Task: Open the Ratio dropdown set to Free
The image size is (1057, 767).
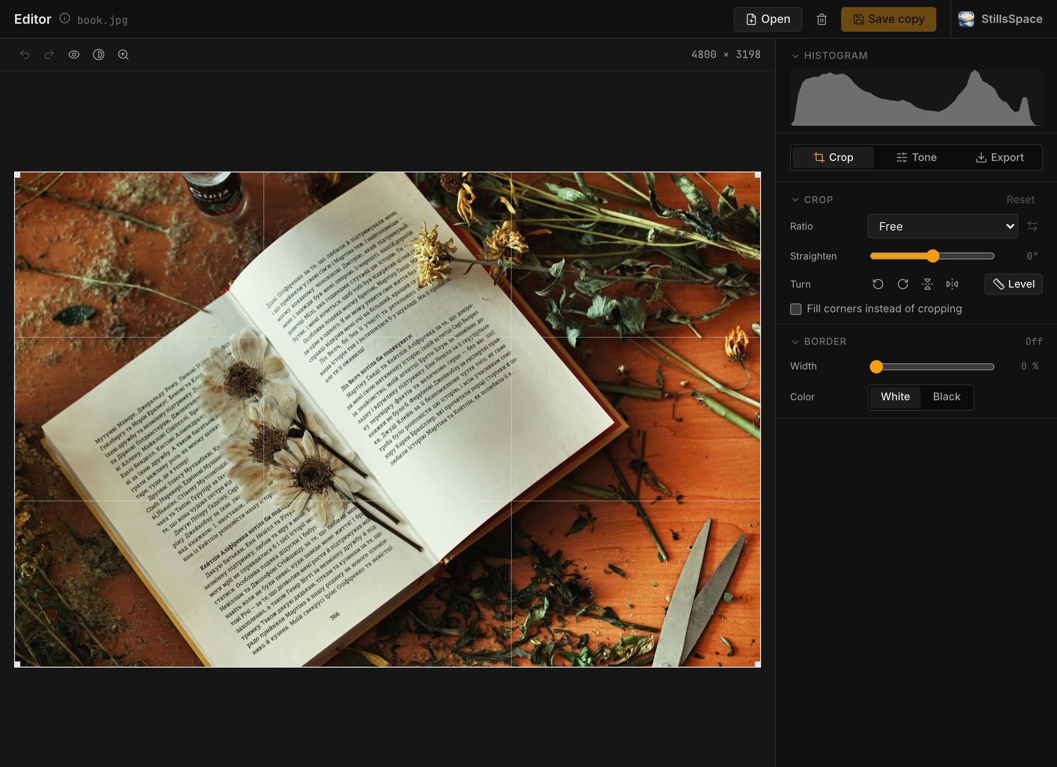Action: tap(942, 226)
